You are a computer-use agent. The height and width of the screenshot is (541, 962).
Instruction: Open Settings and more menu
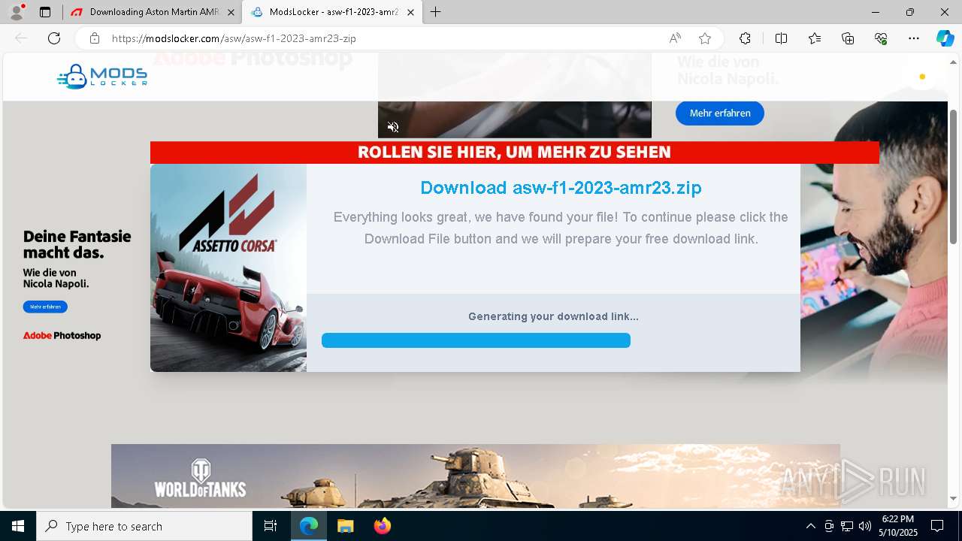pos(914,38)
